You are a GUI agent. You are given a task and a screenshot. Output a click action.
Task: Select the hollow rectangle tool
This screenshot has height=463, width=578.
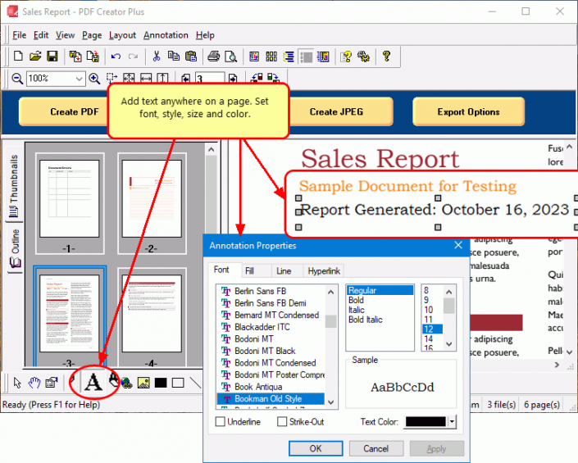coord(178,383)
